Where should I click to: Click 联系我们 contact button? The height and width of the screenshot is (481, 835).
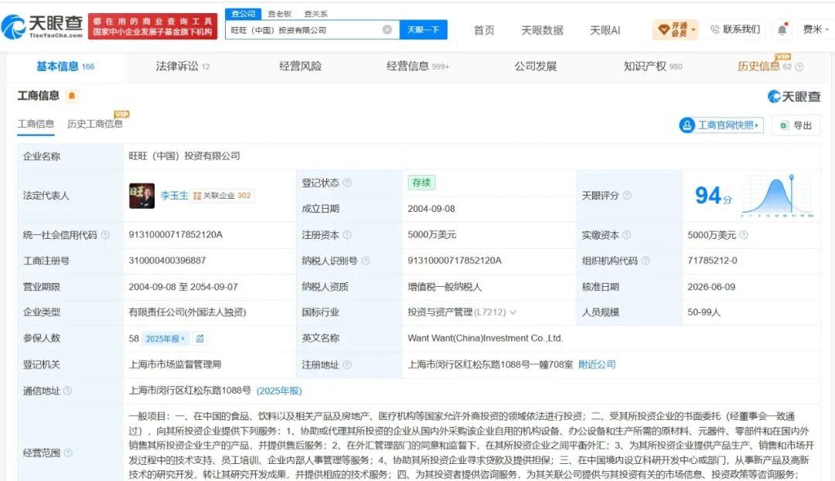click(x=735, y=29)
